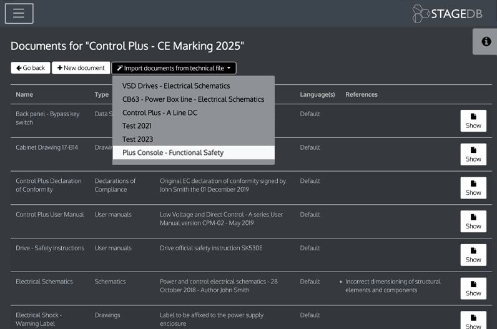This screenshot has height=329, width=497.
Task: Show the Cabinet Drawing 17-B14 document
Action: (x=473, y=154)
